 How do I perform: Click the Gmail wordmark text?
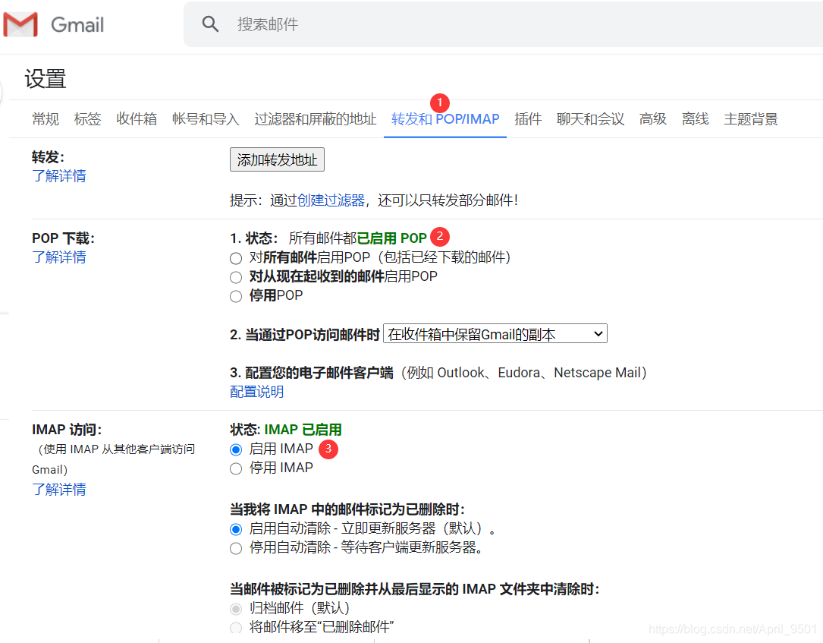pos(77,25)
